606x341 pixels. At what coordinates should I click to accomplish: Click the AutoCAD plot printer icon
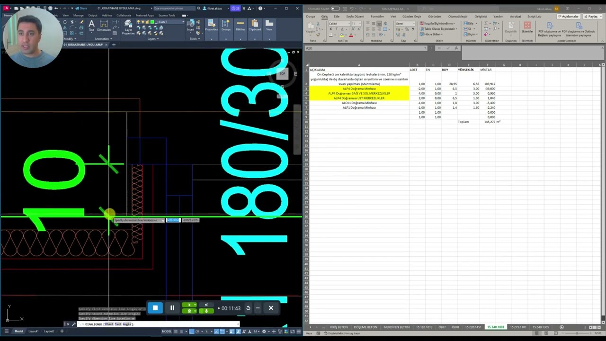point(50,8)
